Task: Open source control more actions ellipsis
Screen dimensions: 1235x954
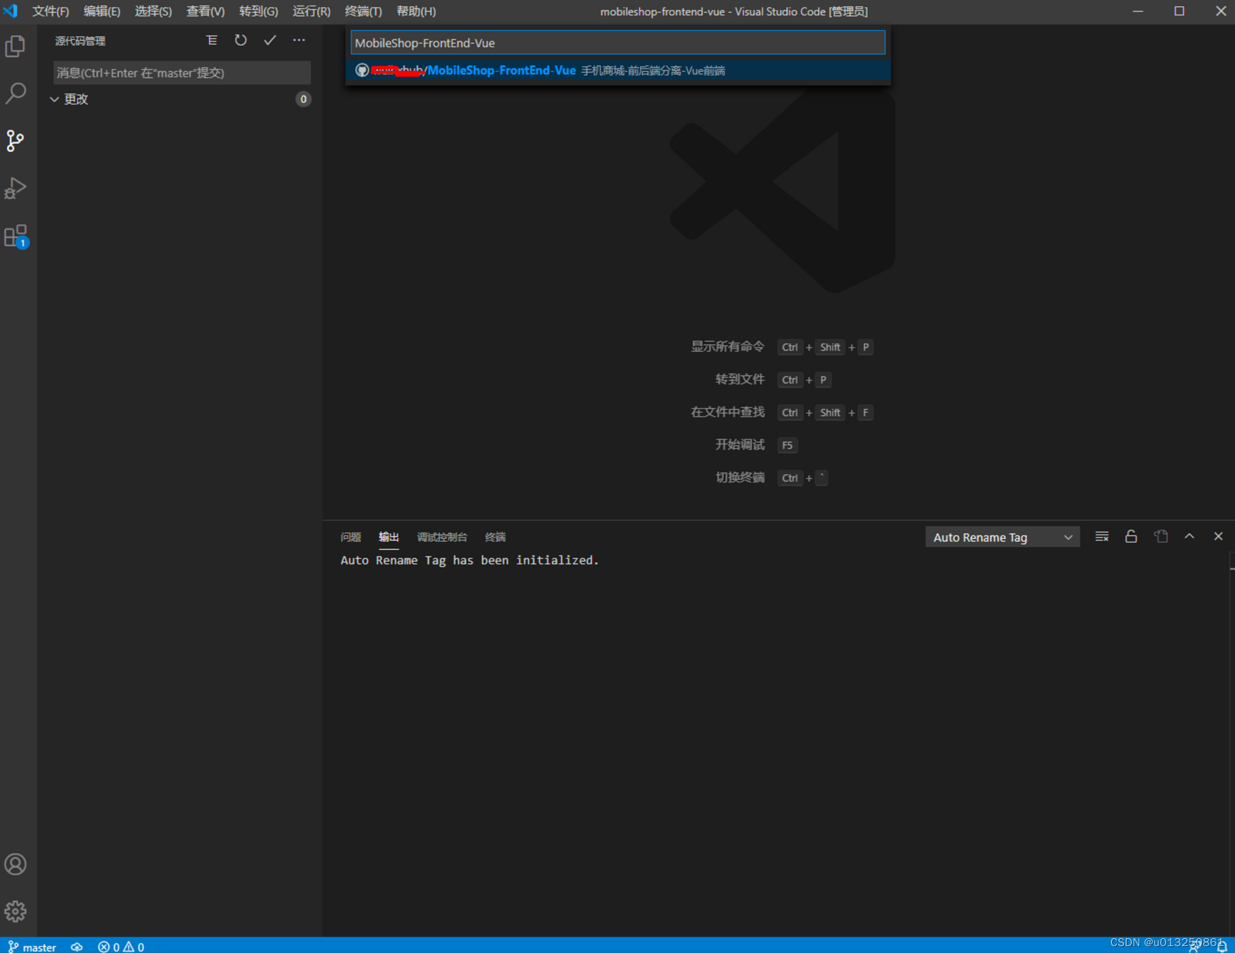Action: [x=299, y=41]
